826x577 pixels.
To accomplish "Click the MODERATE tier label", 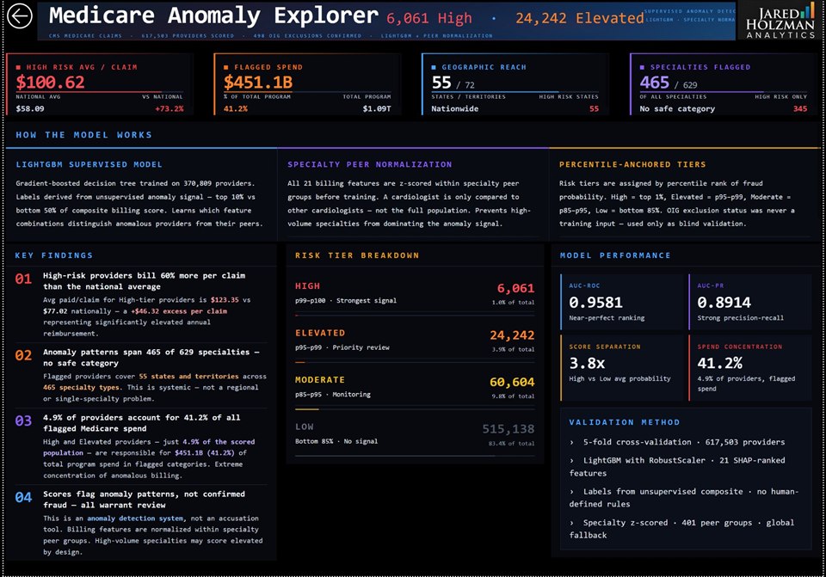I will [320, 379].
